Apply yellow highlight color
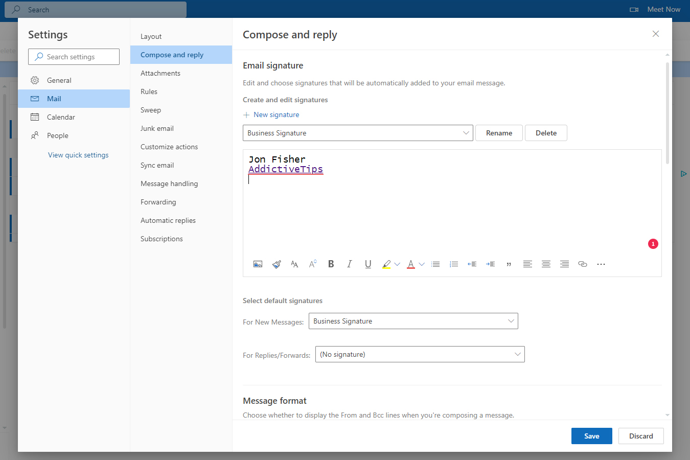The width and height of the screenshot is (690, 460). pyautogui.click(x=386, y=264)
